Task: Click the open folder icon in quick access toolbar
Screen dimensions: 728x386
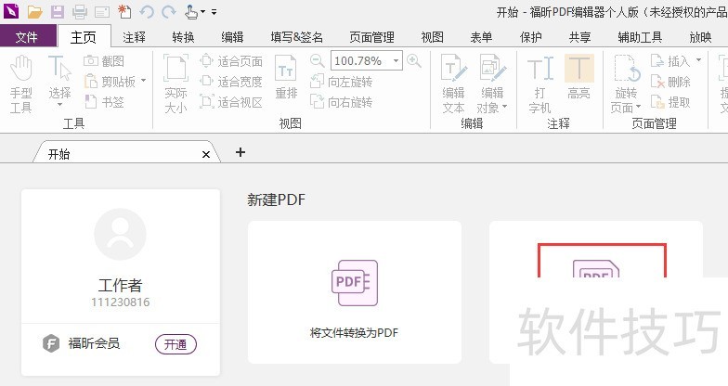Action: click(35, 11)
